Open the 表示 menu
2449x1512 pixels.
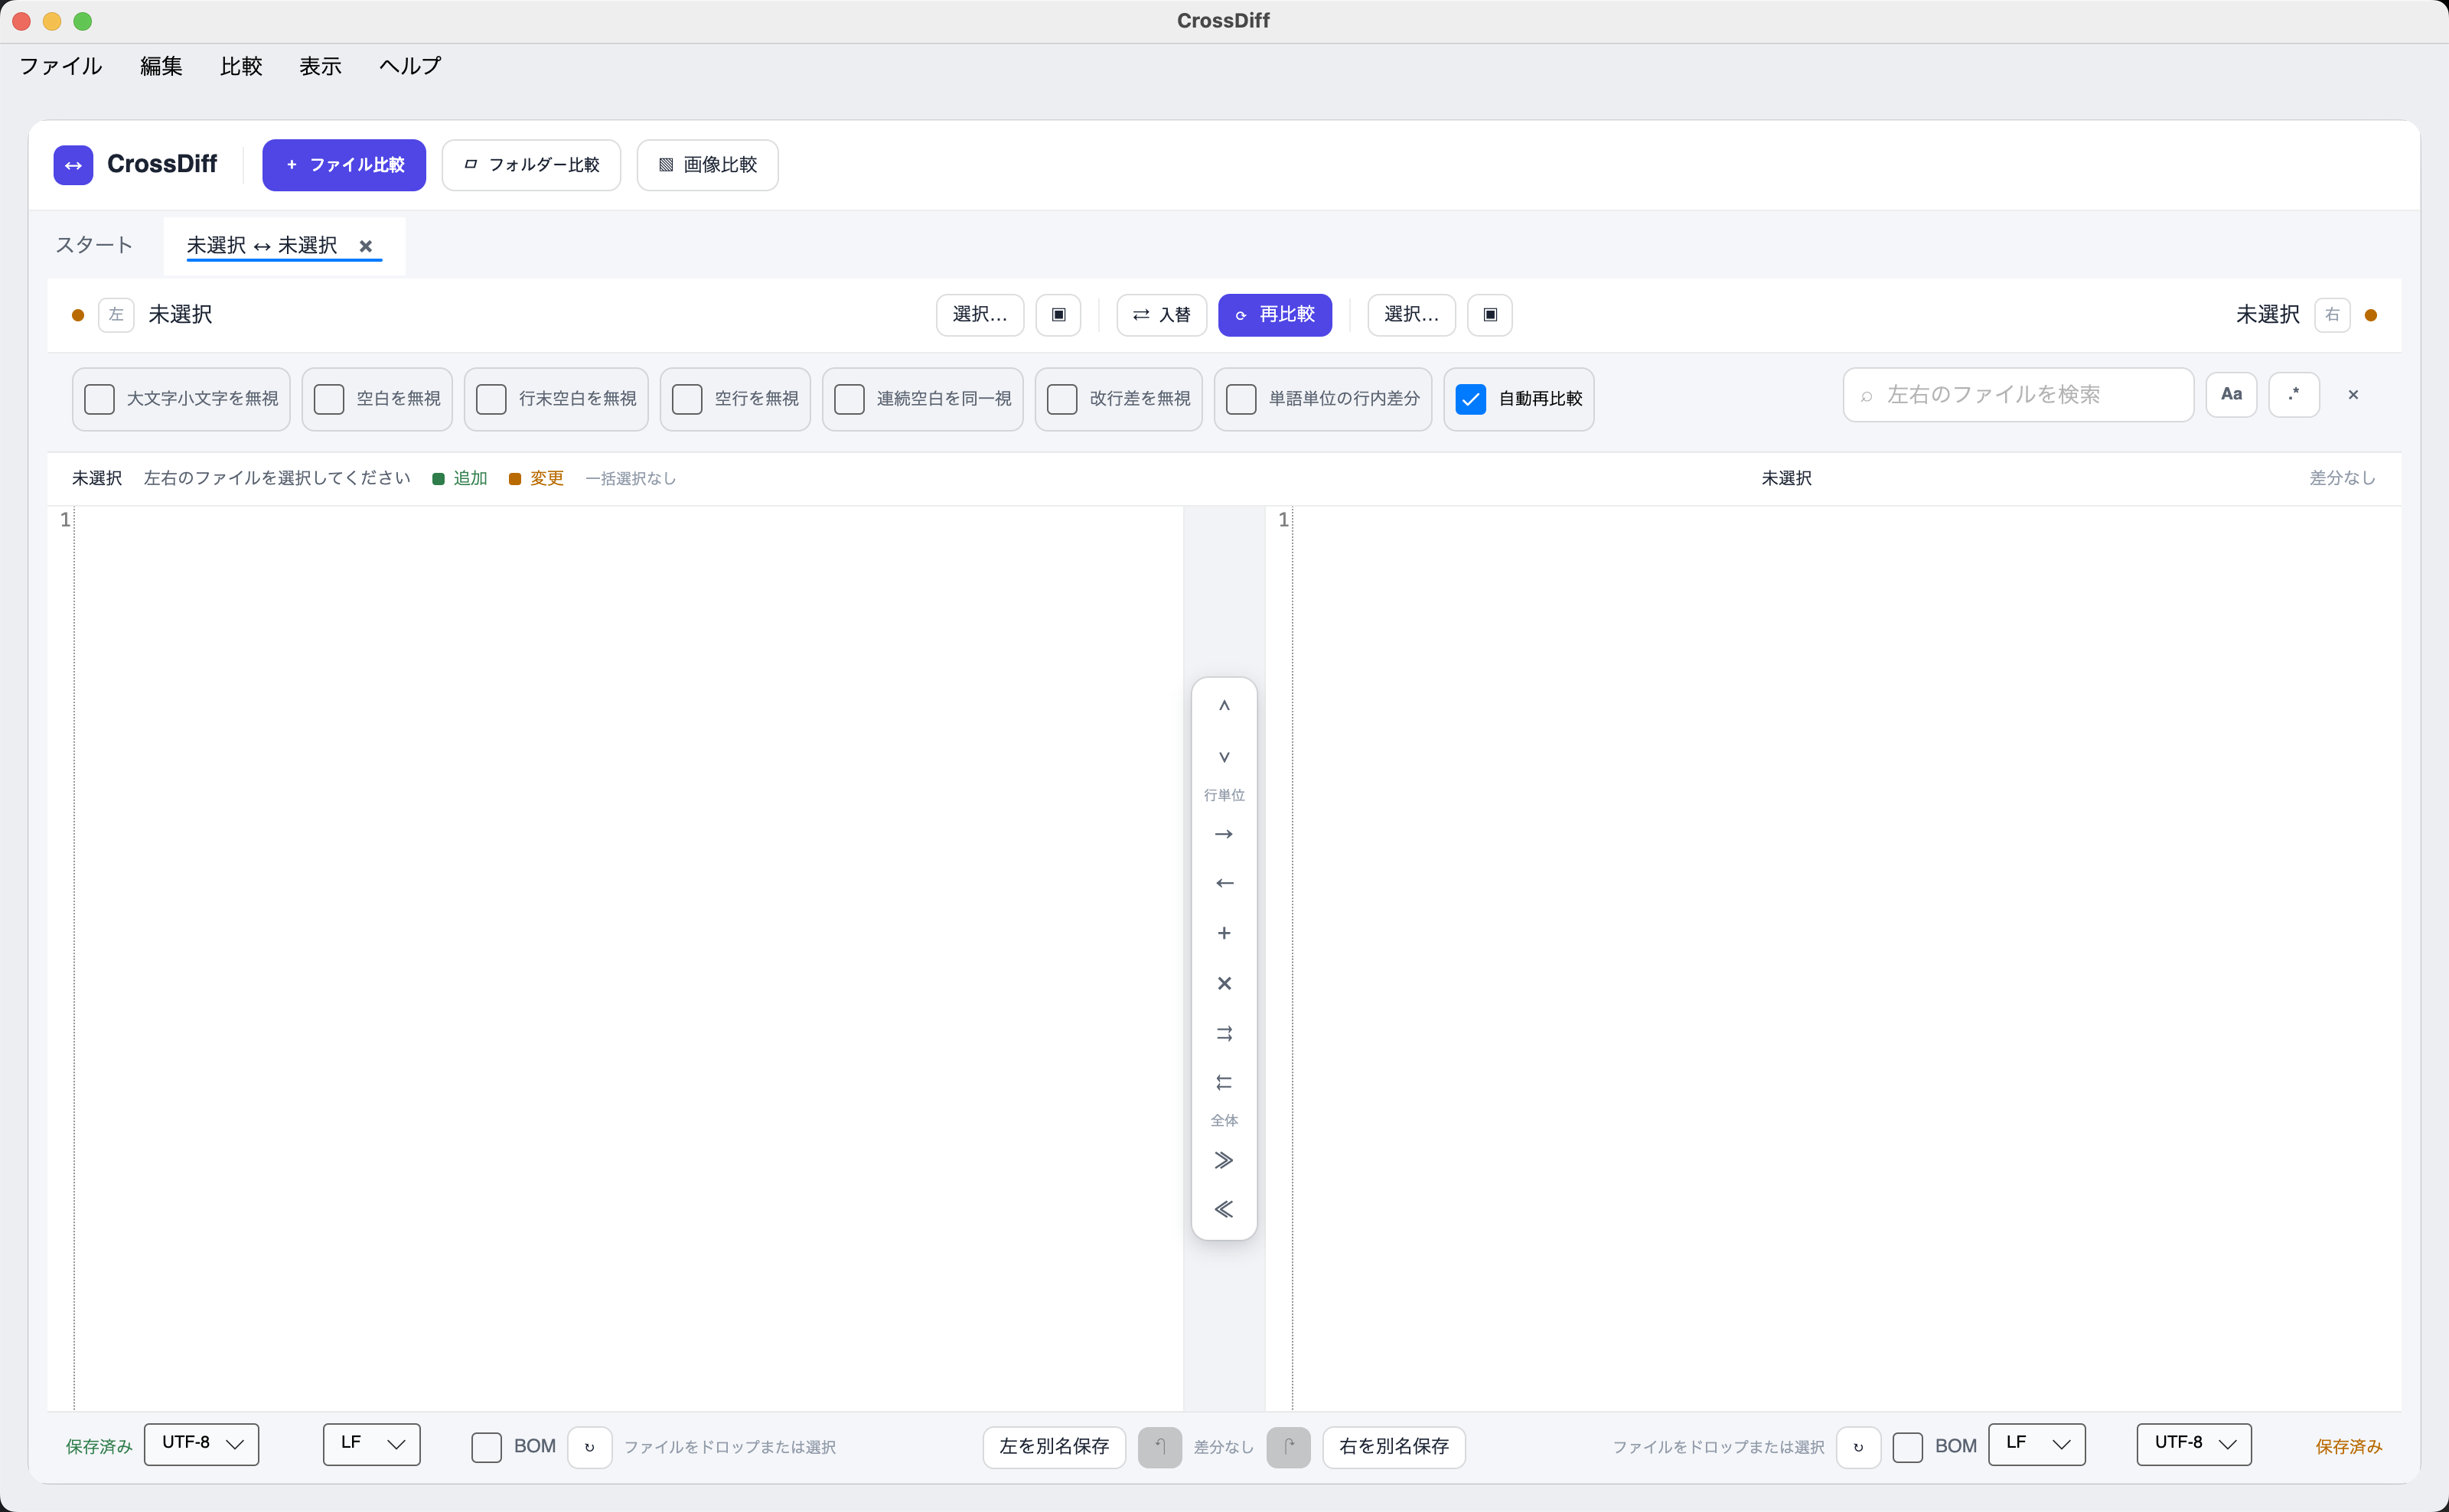point(321,66)
